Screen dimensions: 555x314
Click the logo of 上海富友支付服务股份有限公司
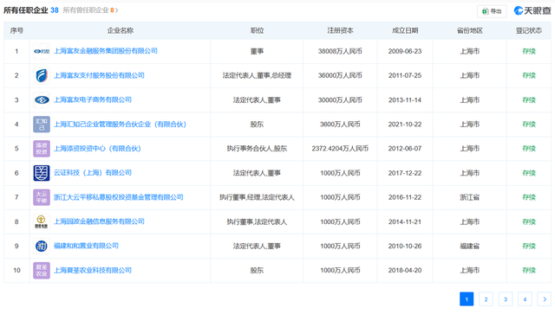tap(42, 75)
